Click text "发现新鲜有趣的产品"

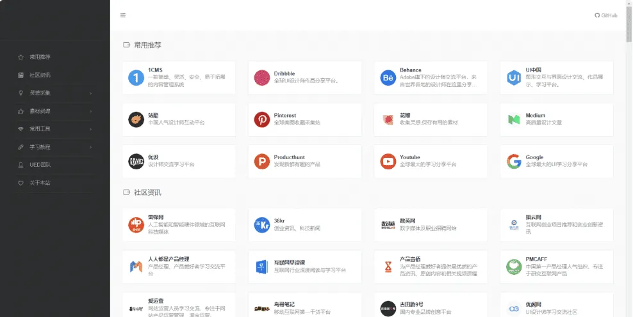(297, 165)
